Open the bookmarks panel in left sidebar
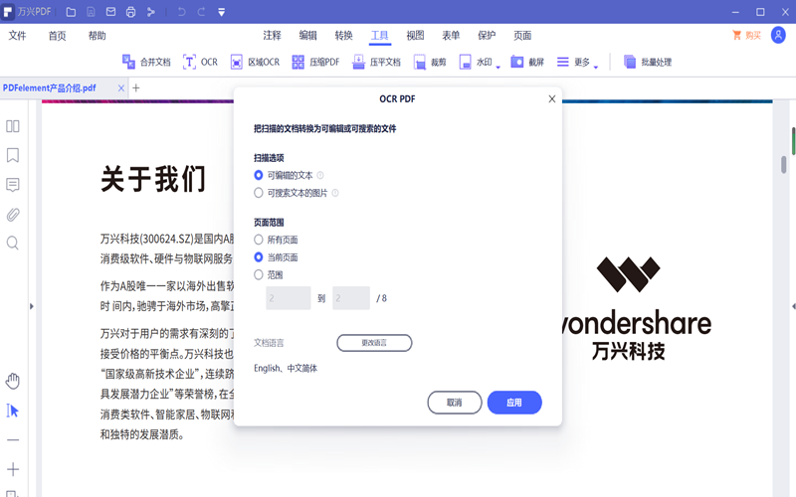This screenshot has height=497, width=796. coord(13,156)
